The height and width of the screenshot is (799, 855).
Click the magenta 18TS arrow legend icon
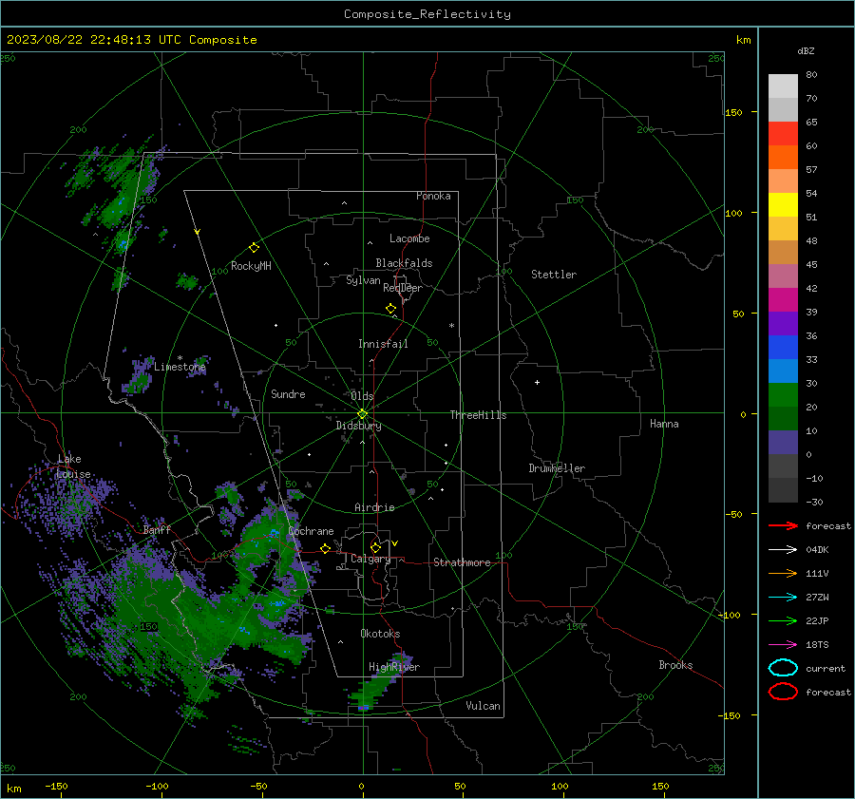click(783, 645)
